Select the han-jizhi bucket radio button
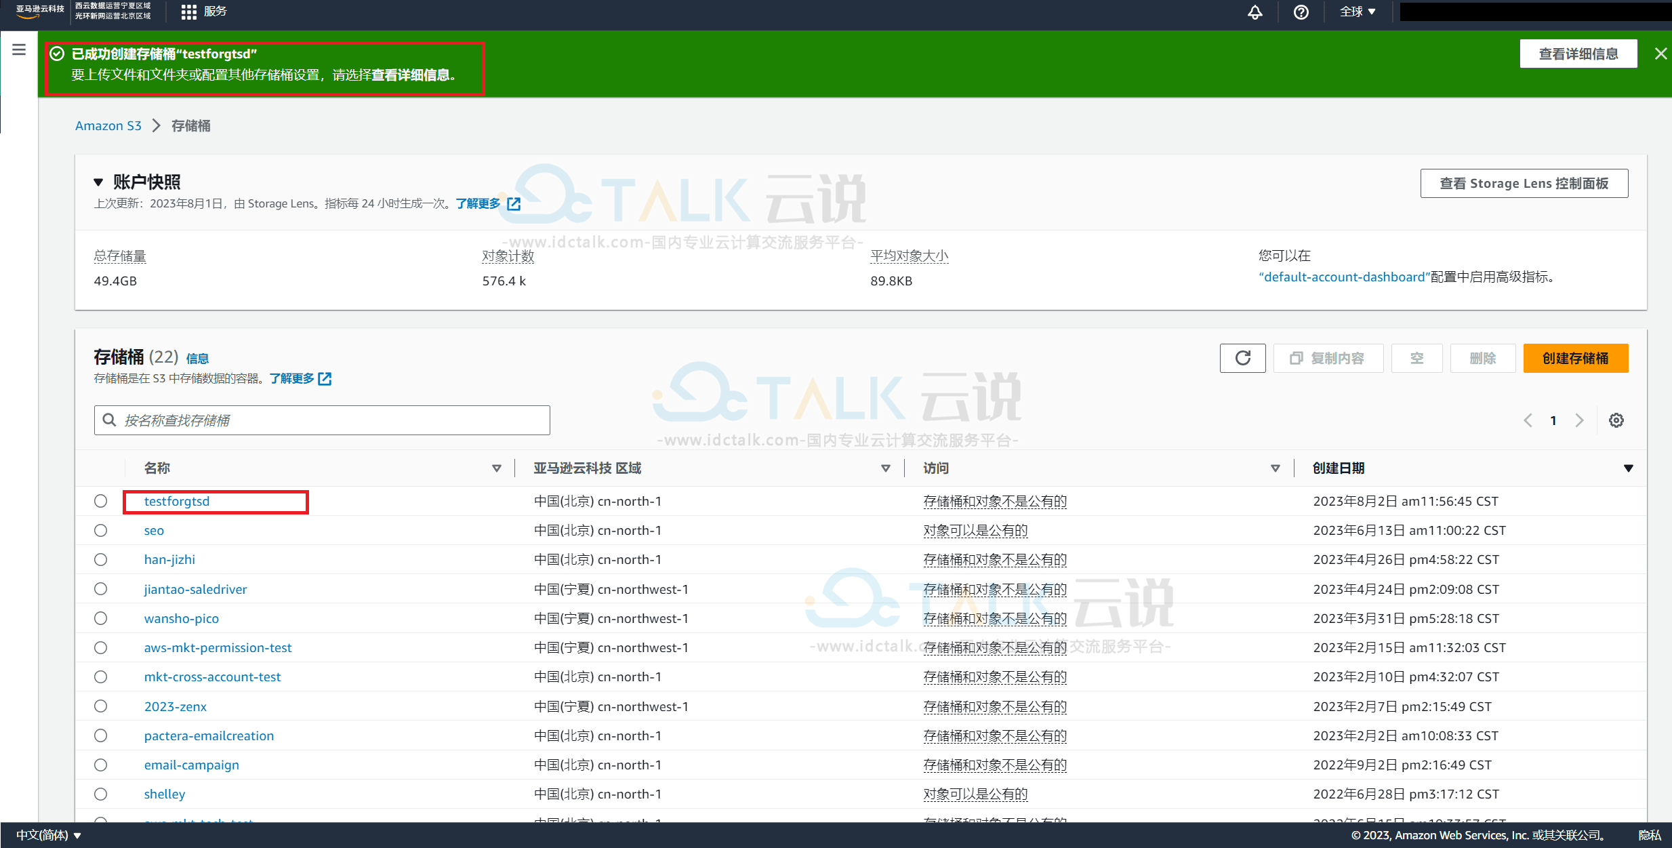The width and height of the screenshot is (1672, 848). coord(101,559)
